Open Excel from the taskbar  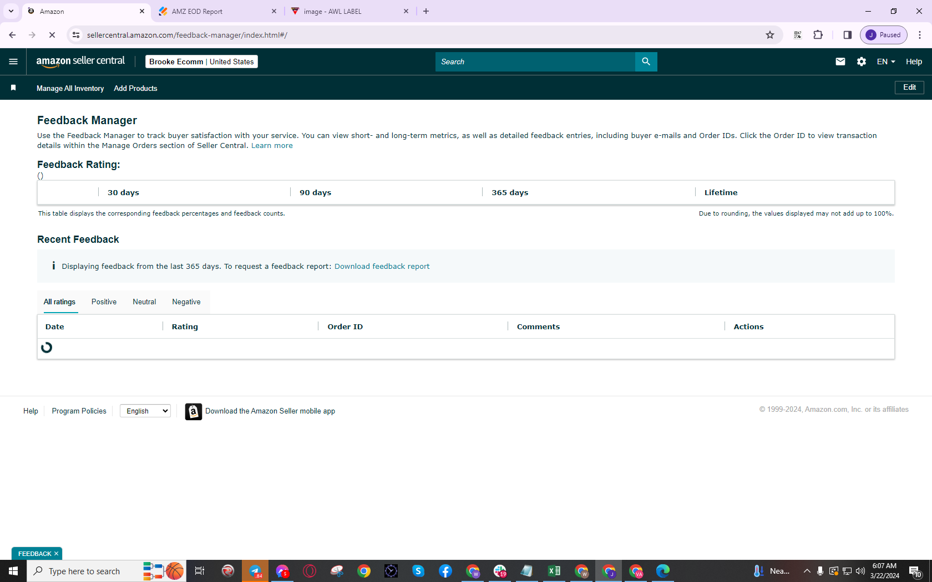click(x=554, y=571)
